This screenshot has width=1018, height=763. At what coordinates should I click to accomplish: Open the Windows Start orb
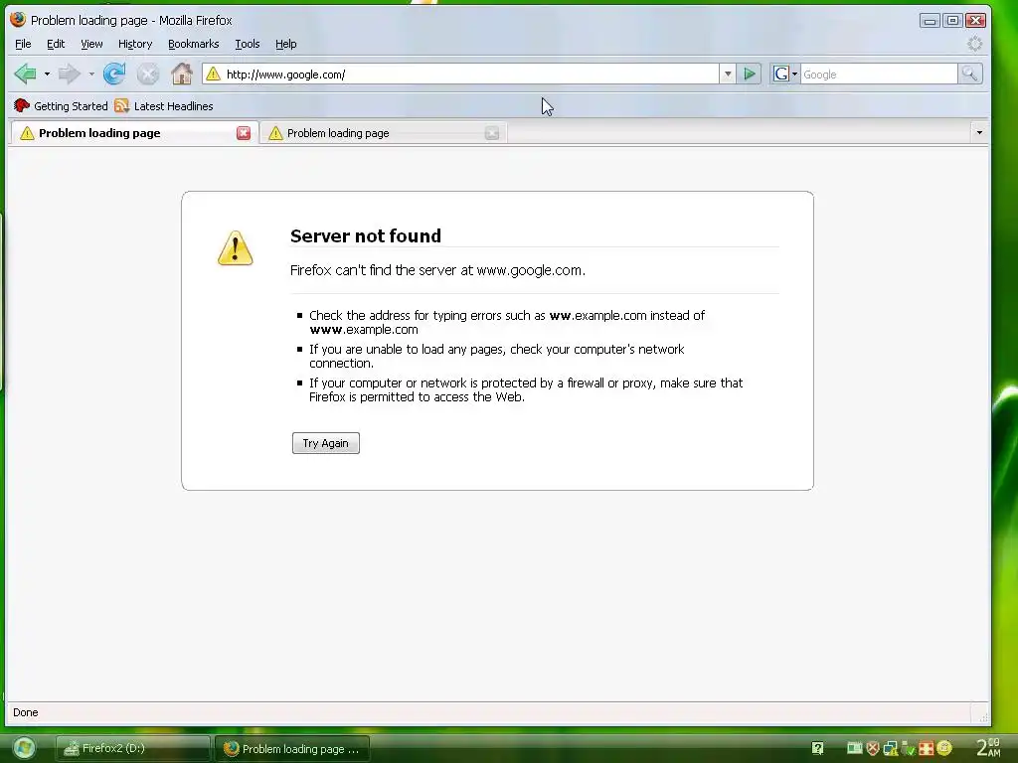point(24,748)
